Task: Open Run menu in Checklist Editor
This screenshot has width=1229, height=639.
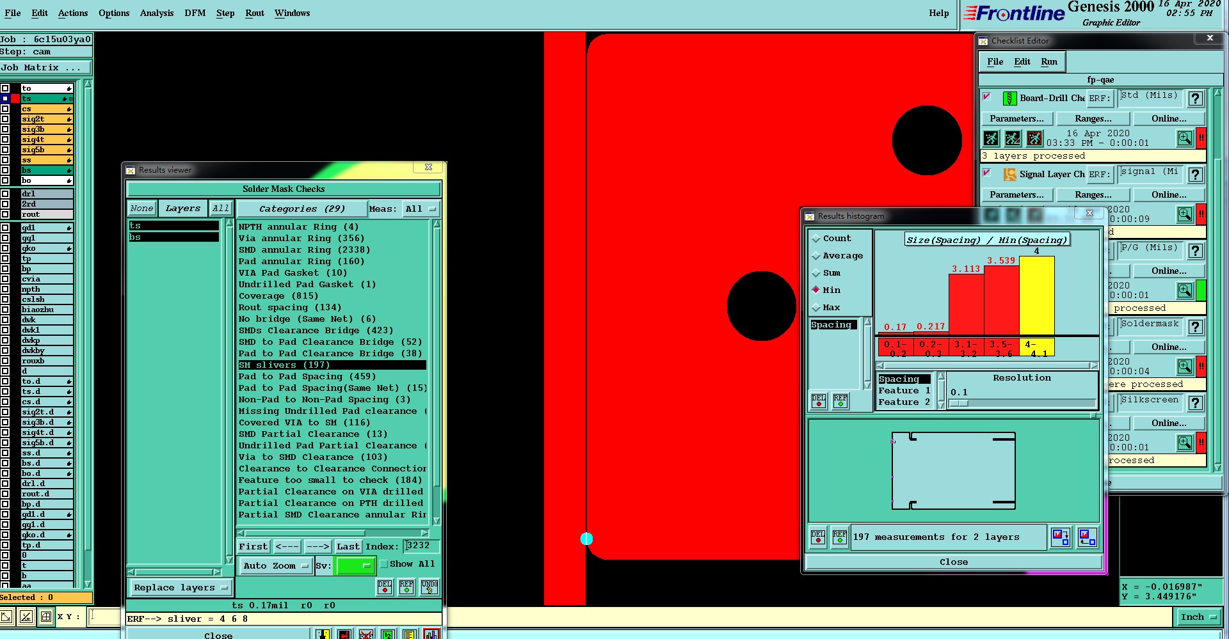Action: click(1049, 62)
